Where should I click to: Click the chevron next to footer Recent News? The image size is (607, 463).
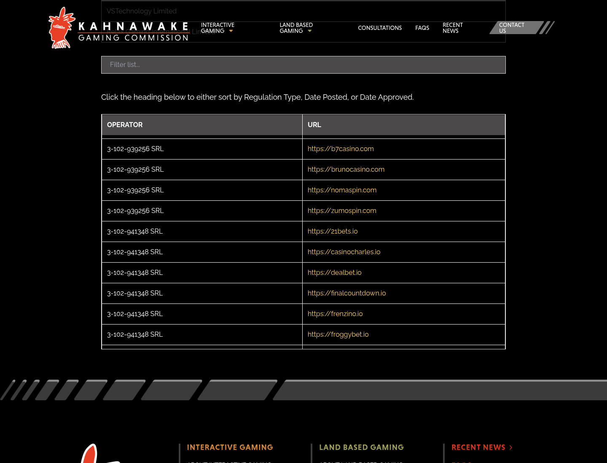(x=511, y=447)
